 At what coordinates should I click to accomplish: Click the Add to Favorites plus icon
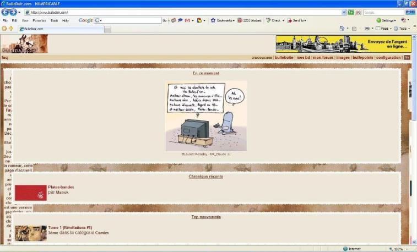pyautogui.click(x=11, y=29)
